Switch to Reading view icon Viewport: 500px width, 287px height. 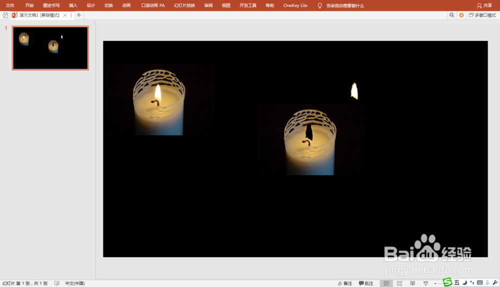coord(412,283)
